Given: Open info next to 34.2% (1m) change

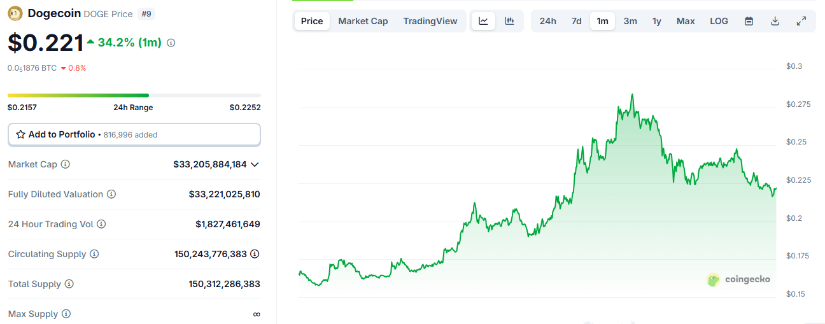Looking at the screenshot, I should [x=171, y=43].
